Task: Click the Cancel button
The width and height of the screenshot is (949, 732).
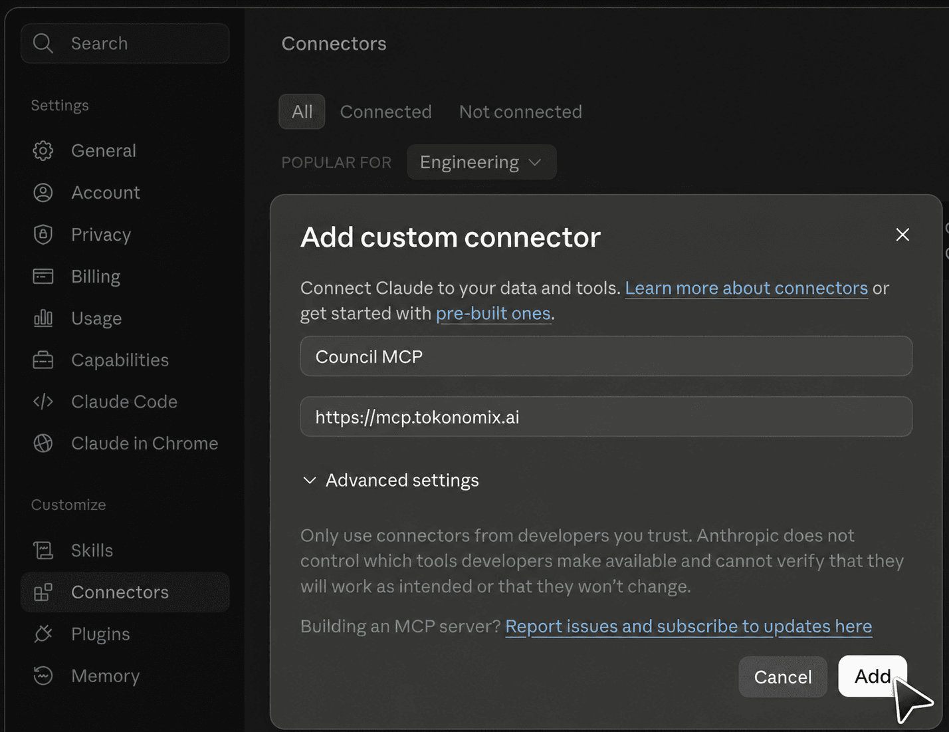Action: 783,677
